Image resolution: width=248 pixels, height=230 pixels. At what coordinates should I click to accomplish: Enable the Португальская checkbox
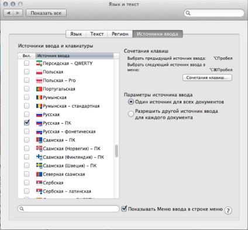pyautogui.click(x=26, y=89)
